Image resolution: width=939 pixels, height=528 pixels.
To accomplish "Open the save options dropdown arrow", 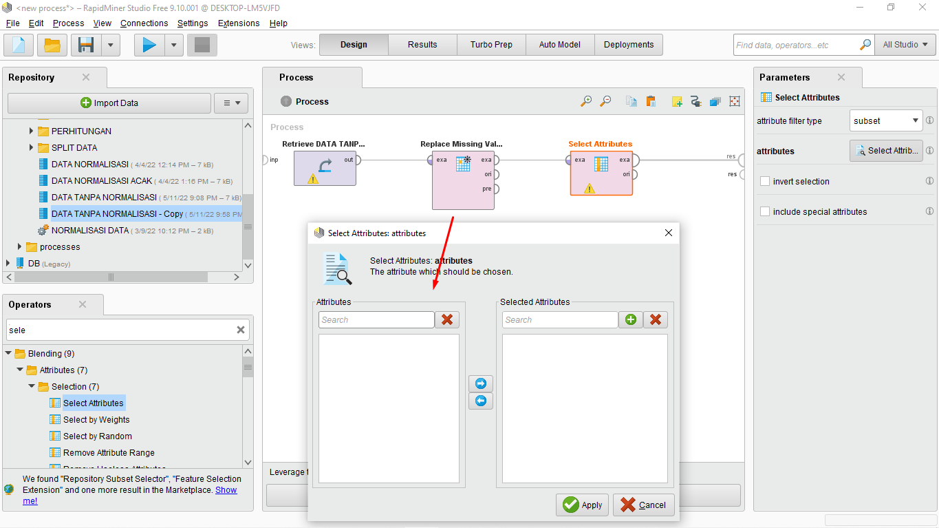I will (111, 45).
